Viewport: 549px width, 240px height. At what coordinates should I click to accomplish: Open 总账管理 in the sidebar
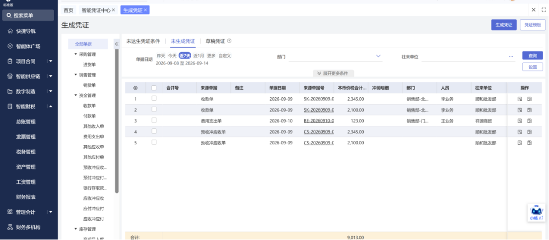tap(26, 122)
